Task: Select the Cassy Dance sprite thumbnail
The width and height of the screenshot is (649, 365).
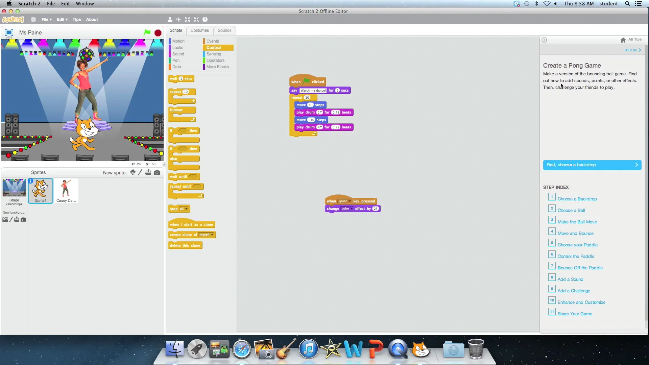Action: click(66, 190)
